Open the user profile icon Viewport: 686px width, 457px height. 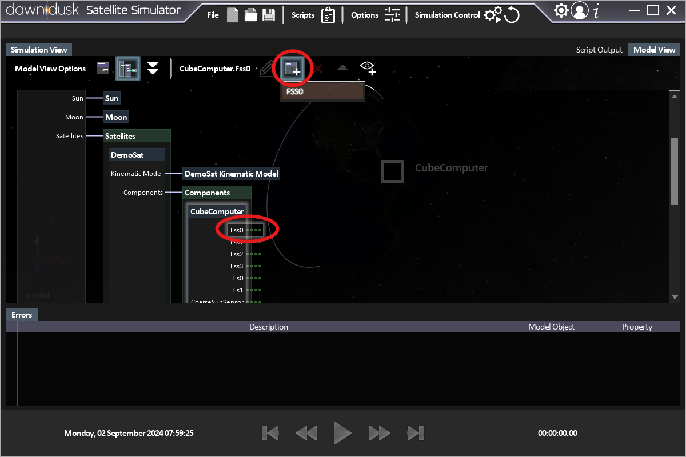pyautogui.click(x=580, y=11)
